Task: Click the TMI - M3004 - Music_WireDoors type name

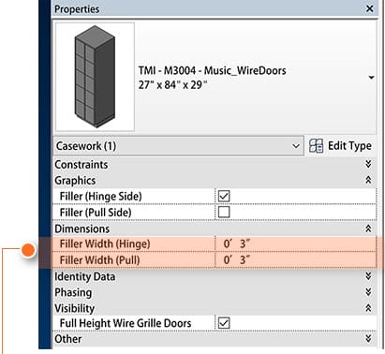Action: (212, 70)
